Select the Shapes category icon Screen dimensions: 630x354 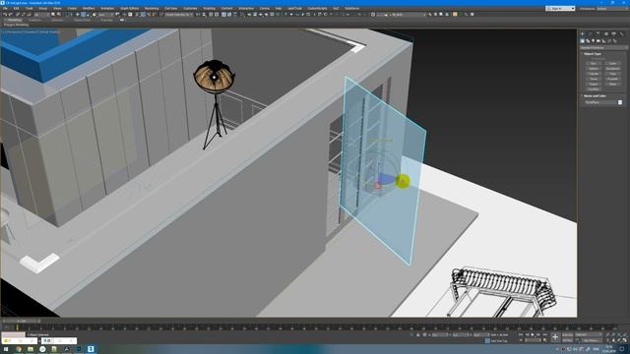pos(588,41)
